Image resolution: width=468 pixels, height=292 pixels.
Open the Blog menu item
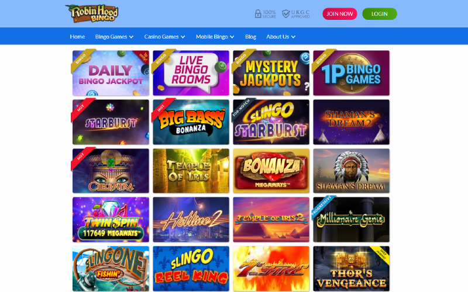(251, 37)
